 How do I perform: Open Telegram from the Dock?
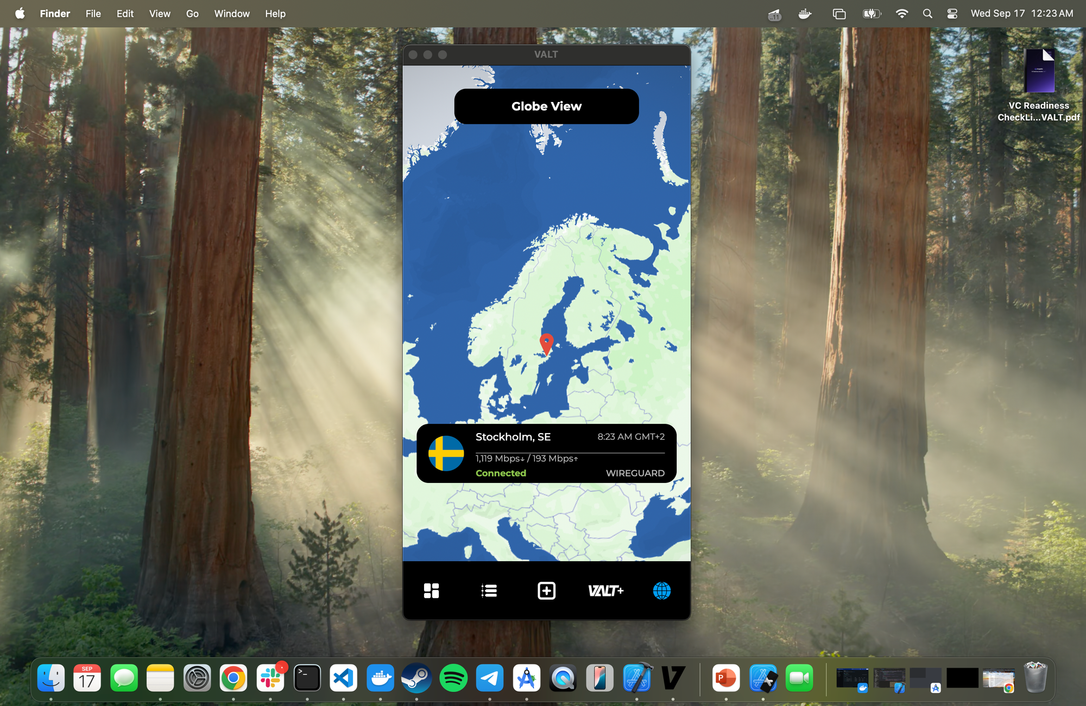[x=490, y=678]
